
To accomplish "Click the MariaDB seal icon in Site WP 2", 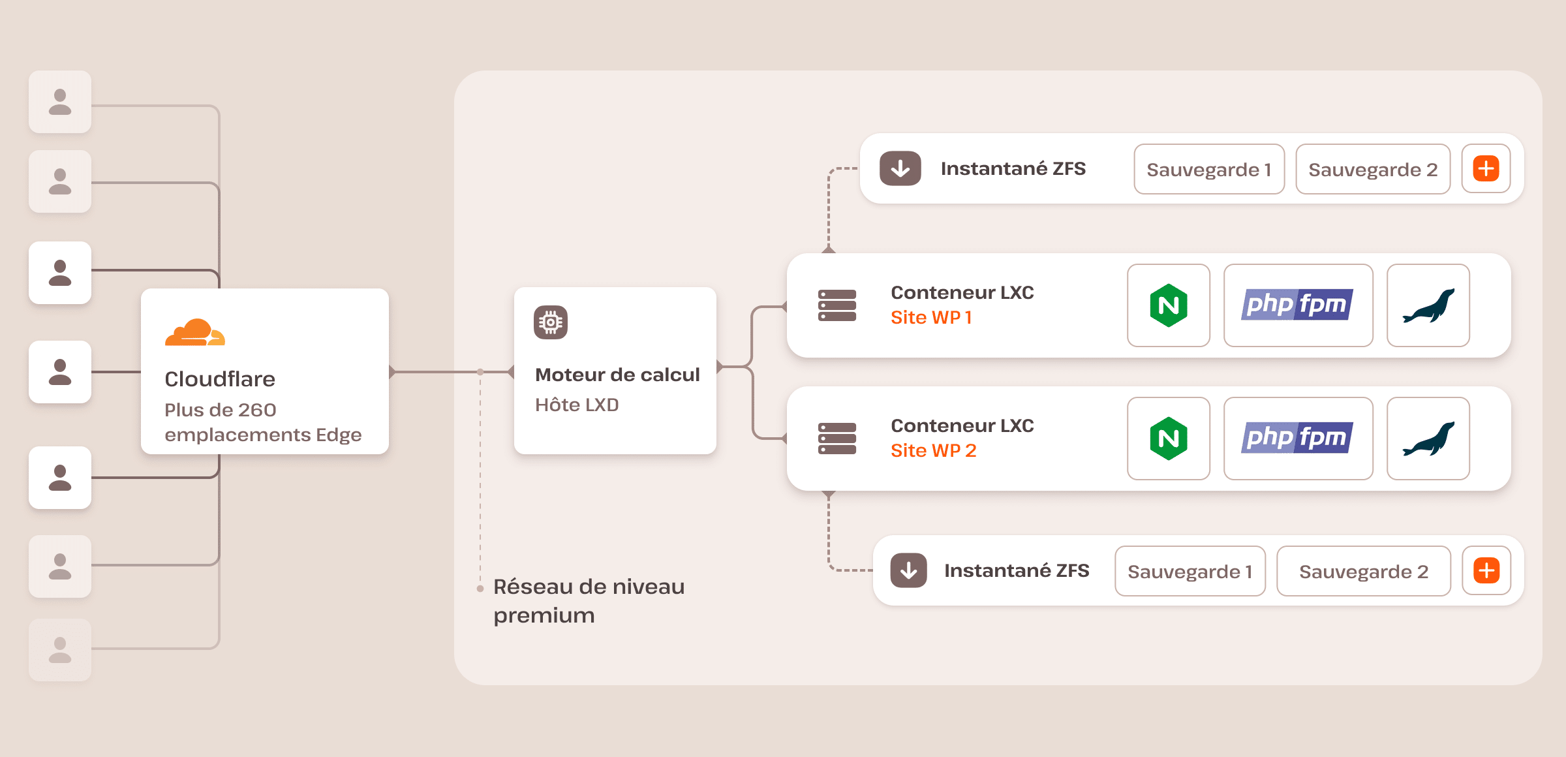I will point(1428,439).
